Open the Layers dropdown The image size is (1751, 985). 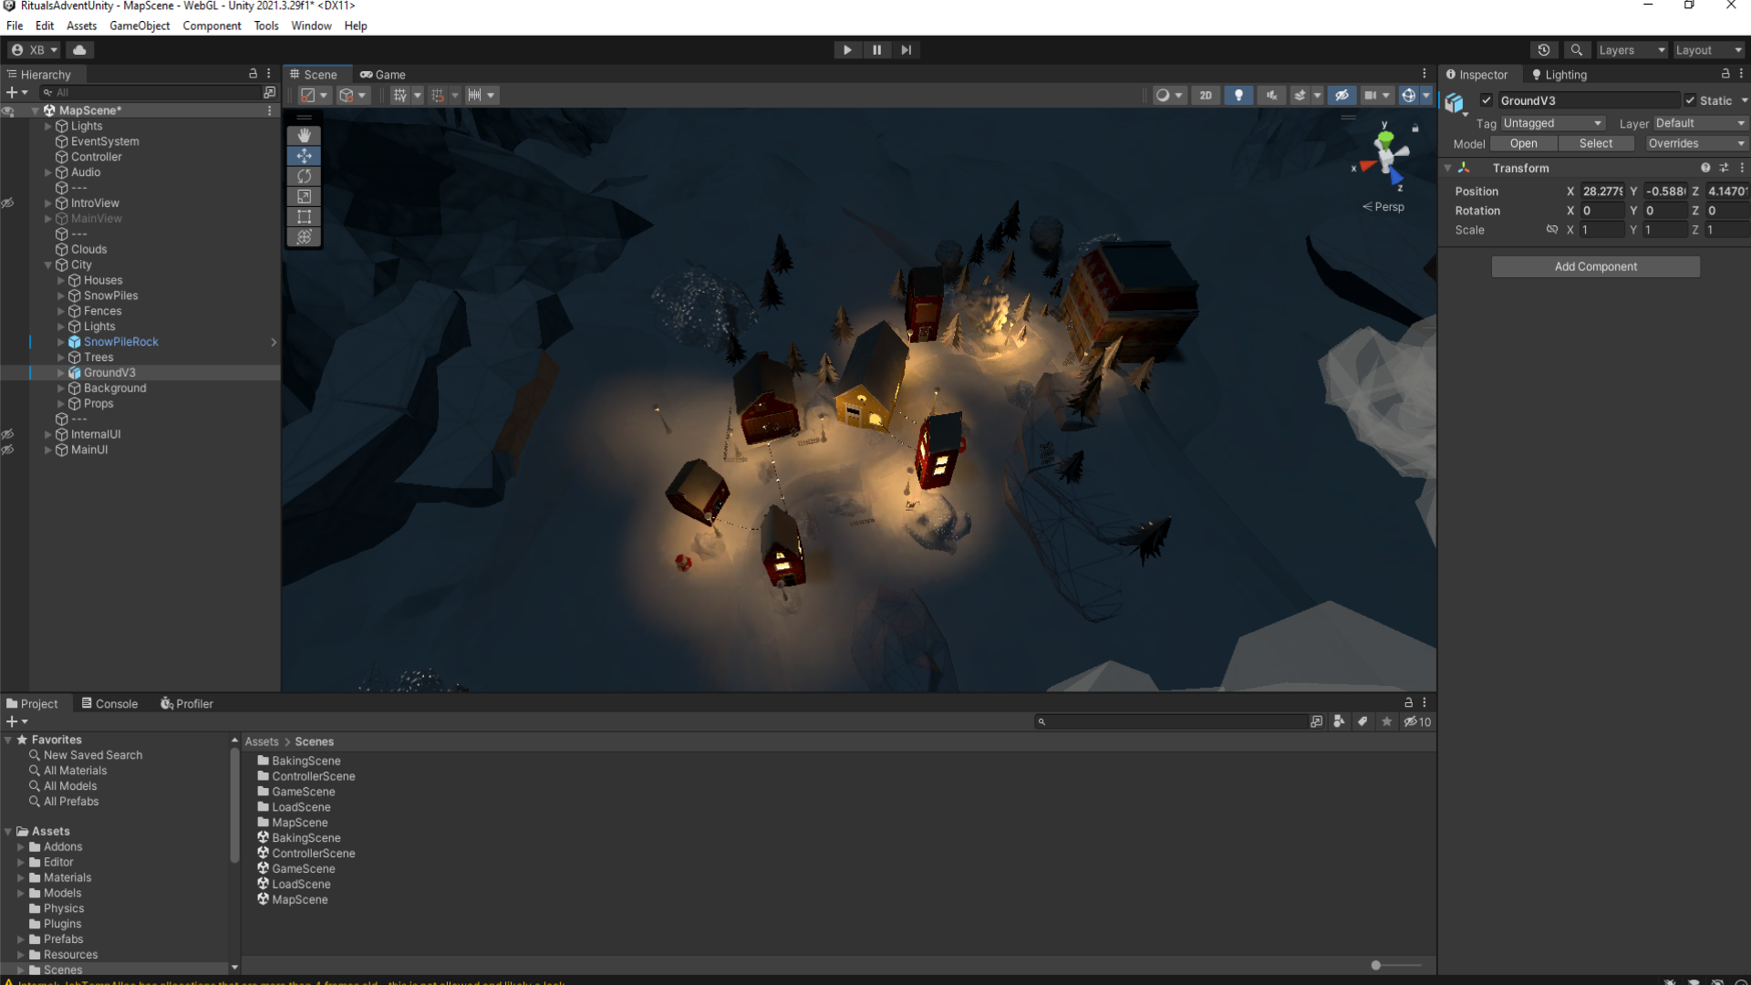point(1631,50)
